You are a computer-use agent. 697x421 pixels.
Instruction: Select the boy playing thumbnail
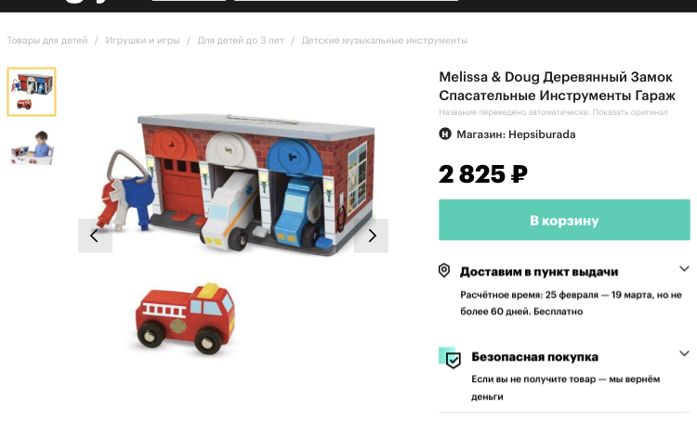(x=32, y=147)
